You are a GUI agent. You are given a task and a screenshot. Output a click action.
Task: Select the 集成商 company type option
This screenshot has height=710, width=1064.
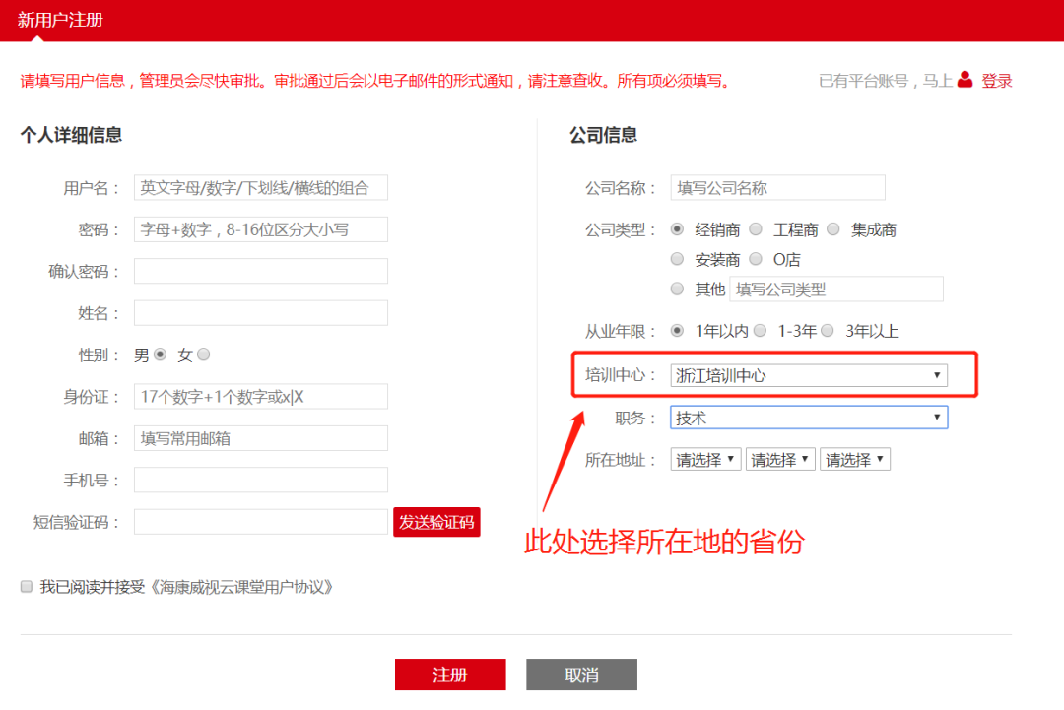(x=833, y=229)
